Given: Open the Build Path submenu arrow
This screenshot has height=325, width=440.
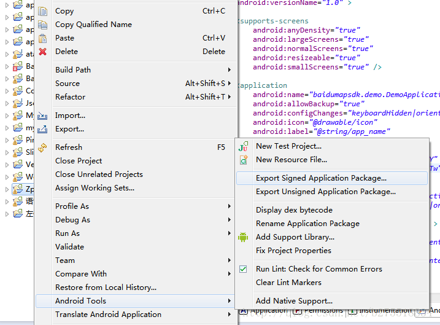Looking at the screenshot, I should 230,69.
